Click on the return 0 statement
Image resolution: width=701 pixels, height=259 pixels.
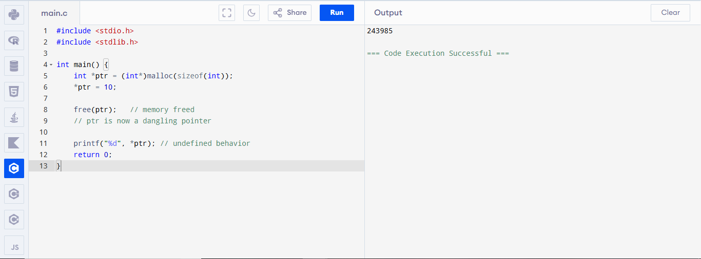point(92,155)
